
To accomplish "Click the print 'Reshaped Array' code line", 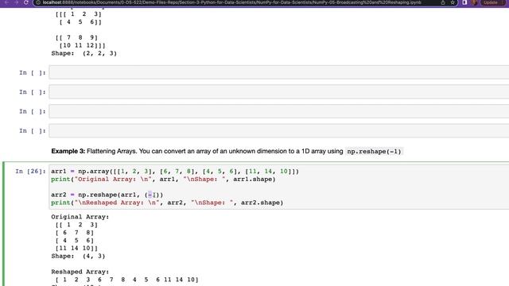I will pos(167,203).
